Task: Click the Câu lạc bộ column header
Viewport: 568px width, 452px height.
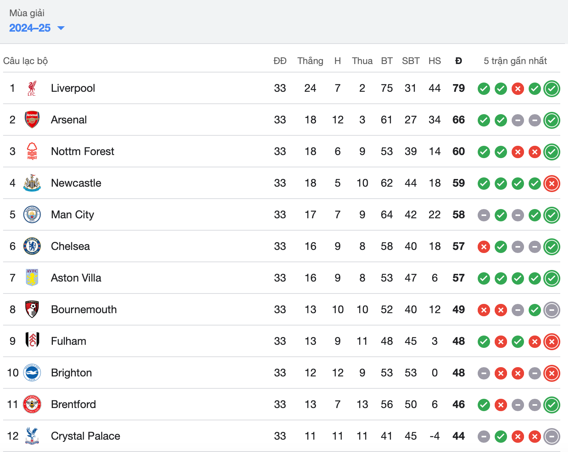Action: (x=25, y=61)
